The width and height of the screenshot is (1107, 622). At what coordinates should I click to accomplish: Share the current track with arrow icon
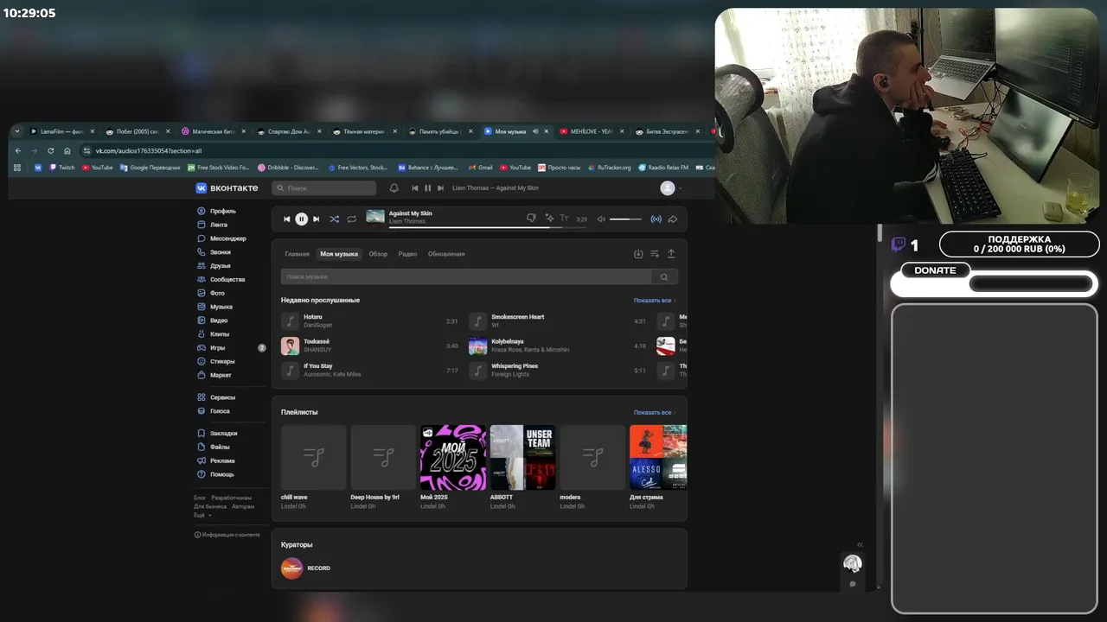[673, 219]
